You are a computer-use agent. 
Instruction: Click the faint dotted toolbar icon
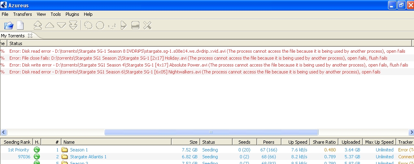point(112,26)
